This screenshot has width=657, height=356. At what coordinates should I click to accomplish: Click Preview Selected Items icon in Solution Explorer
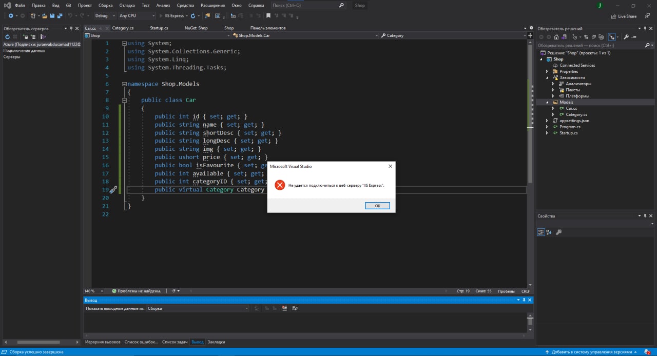634,37
